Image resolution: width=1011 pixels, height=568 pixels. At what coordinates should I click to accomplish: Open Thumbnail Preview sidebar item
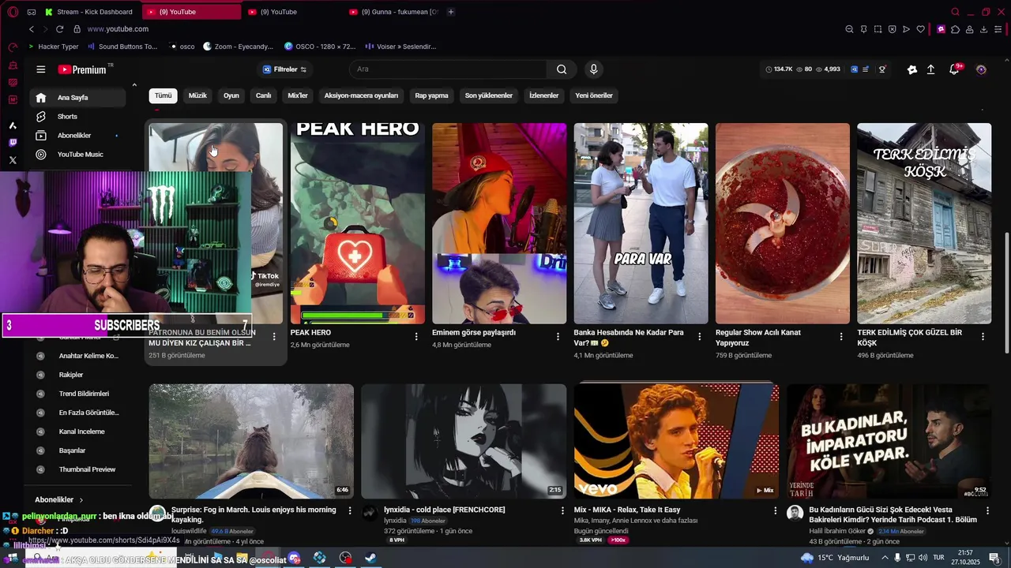click(77, 469)
